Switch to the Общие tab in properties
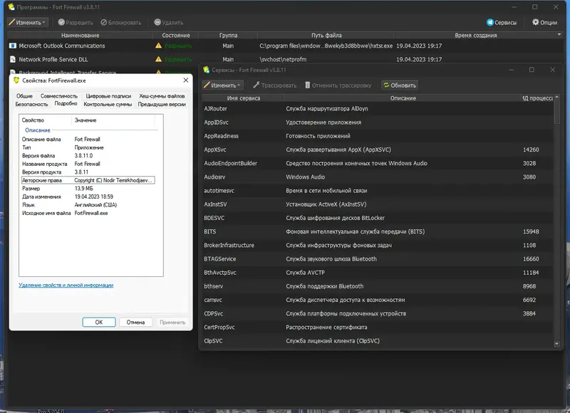Viewport: 570px width, 413px height. click(x=24, y=96)
